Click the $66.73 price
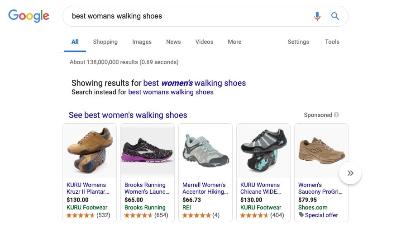406x228 pixels. tap(191, 200)
